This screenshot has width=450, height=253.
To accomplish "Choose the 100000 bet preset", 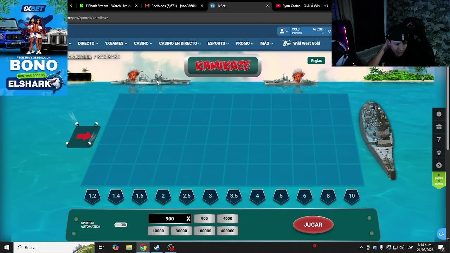I will pyautogui.click(x=204, y=231).
